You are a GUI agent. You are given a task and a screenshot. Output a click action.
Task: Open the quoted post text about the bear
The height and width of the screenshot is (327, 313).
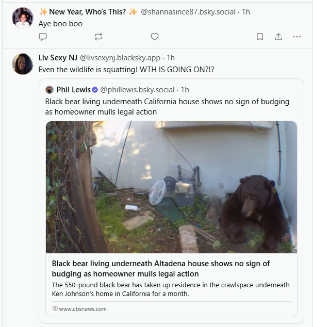(x=167, y=106)
